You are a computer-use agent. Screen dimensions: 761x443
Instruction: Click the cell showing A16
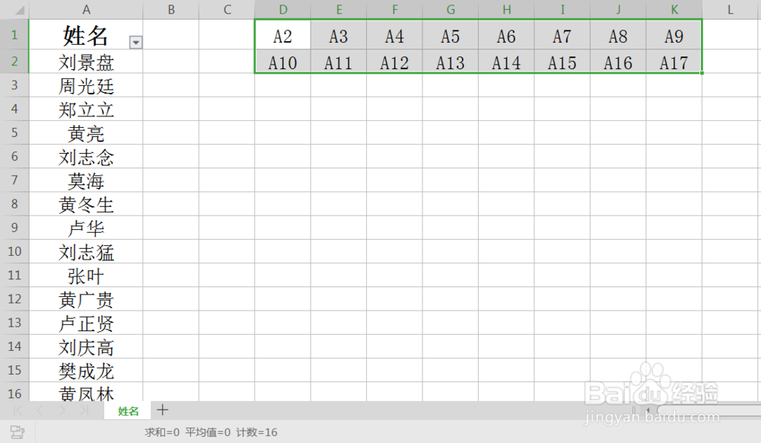618,62
